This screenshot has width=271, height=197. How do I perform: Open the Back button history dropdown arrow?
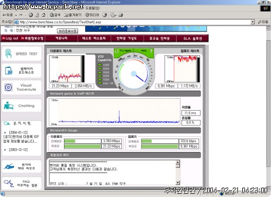pyautogui.click(x=16, y=15)
